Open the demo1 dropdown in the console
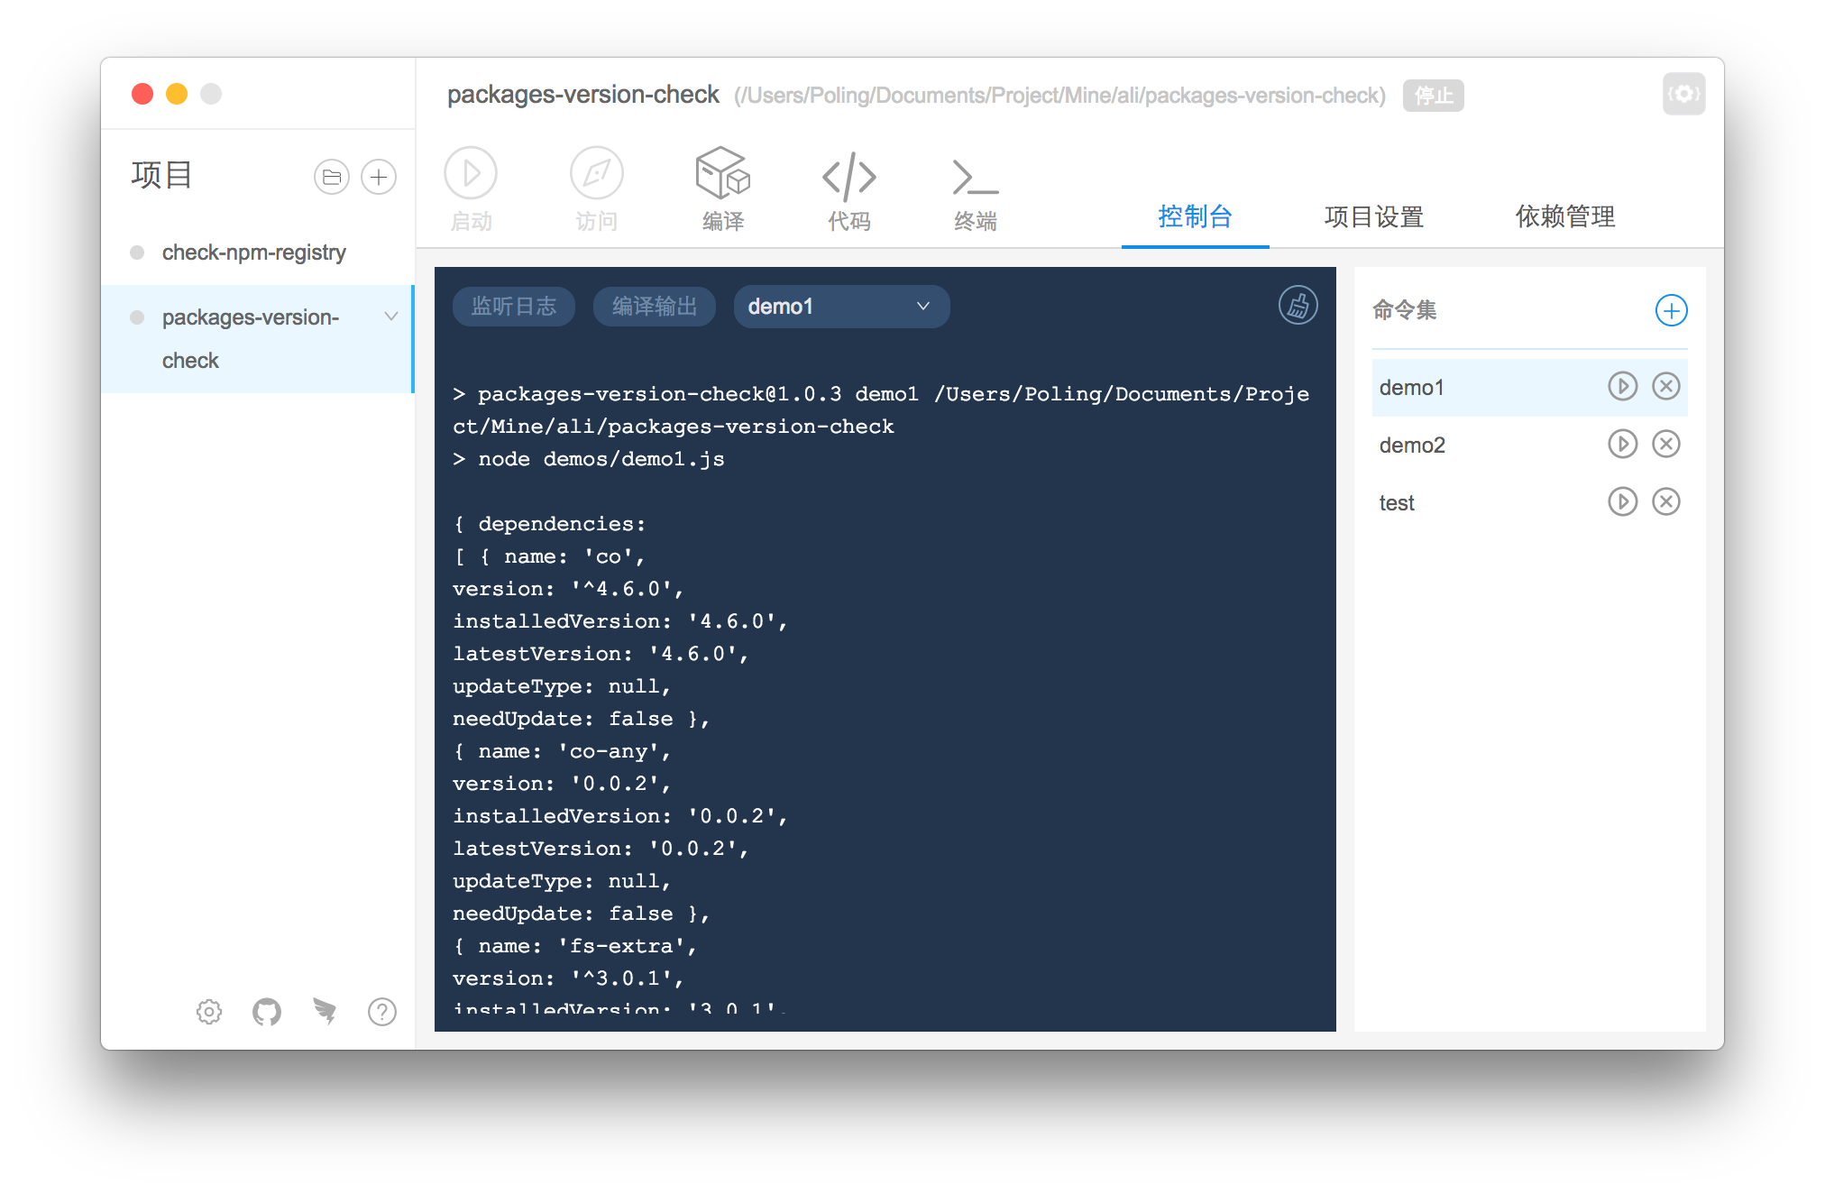Screen dimensions: 1825x1194 click(x=840, y=307)
